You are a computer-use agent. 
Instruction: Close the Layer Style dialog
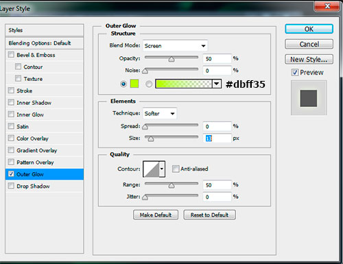[x=327, y=6]
